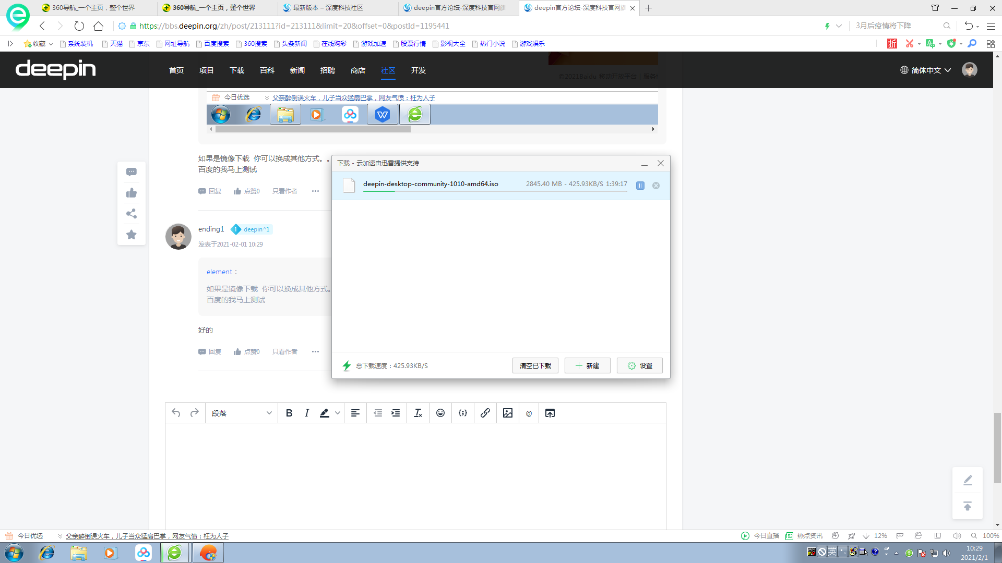This screenshot has height=563, width=1002.
Task: Open the 简体中文 language selector
Action: pos(926,70)
